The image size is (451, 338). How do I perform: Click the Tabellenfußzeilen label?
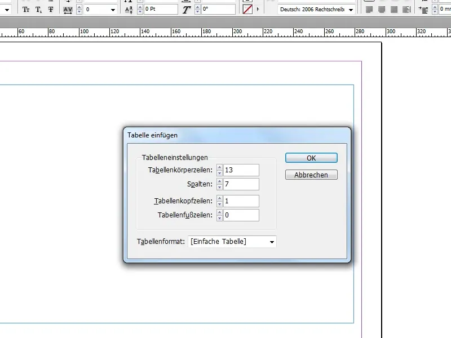click(x=185, y=215)
